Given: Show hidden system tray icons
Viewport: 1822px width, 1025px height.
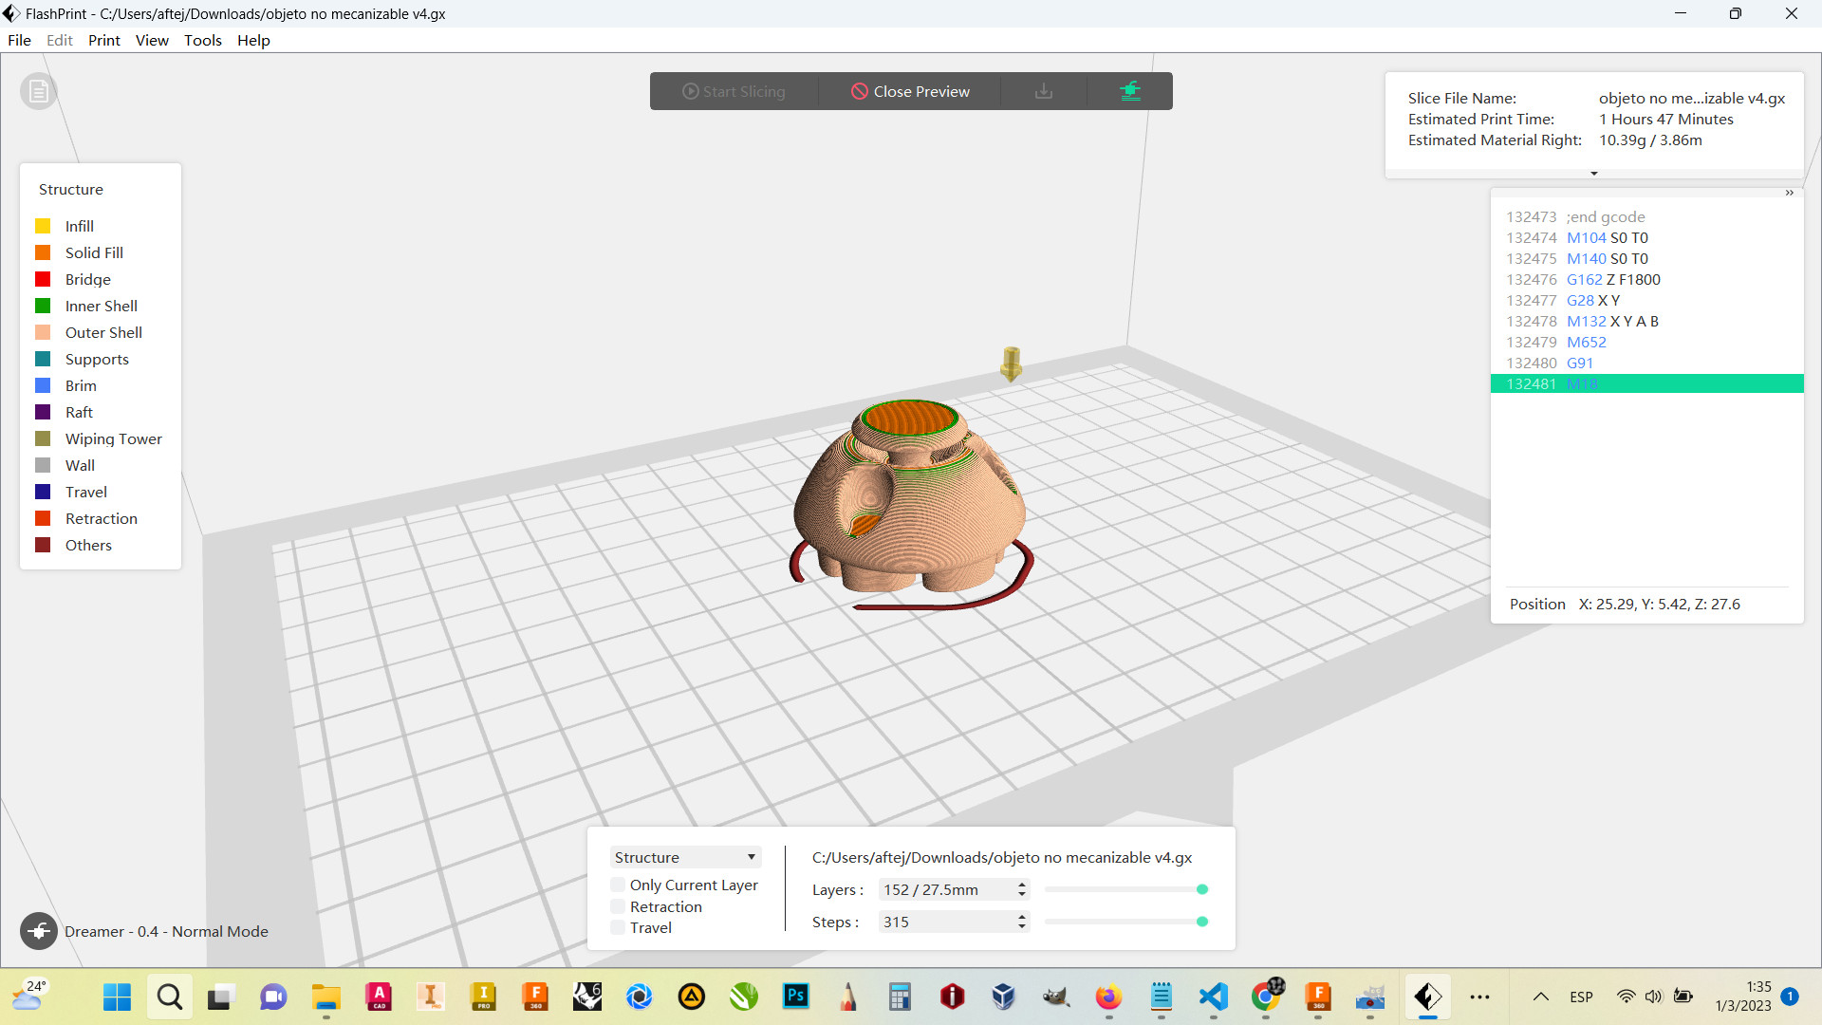Looking at the screenshot, I should click(1541, 997).
